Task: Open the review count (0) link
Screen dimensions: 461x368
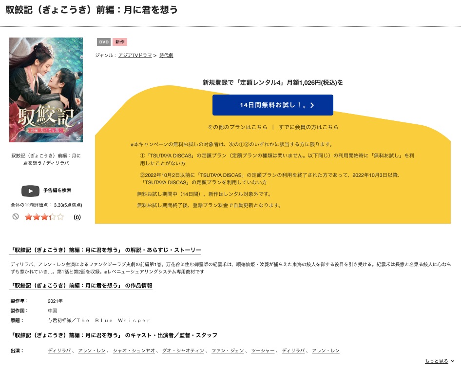Action: tap(77, 217)
